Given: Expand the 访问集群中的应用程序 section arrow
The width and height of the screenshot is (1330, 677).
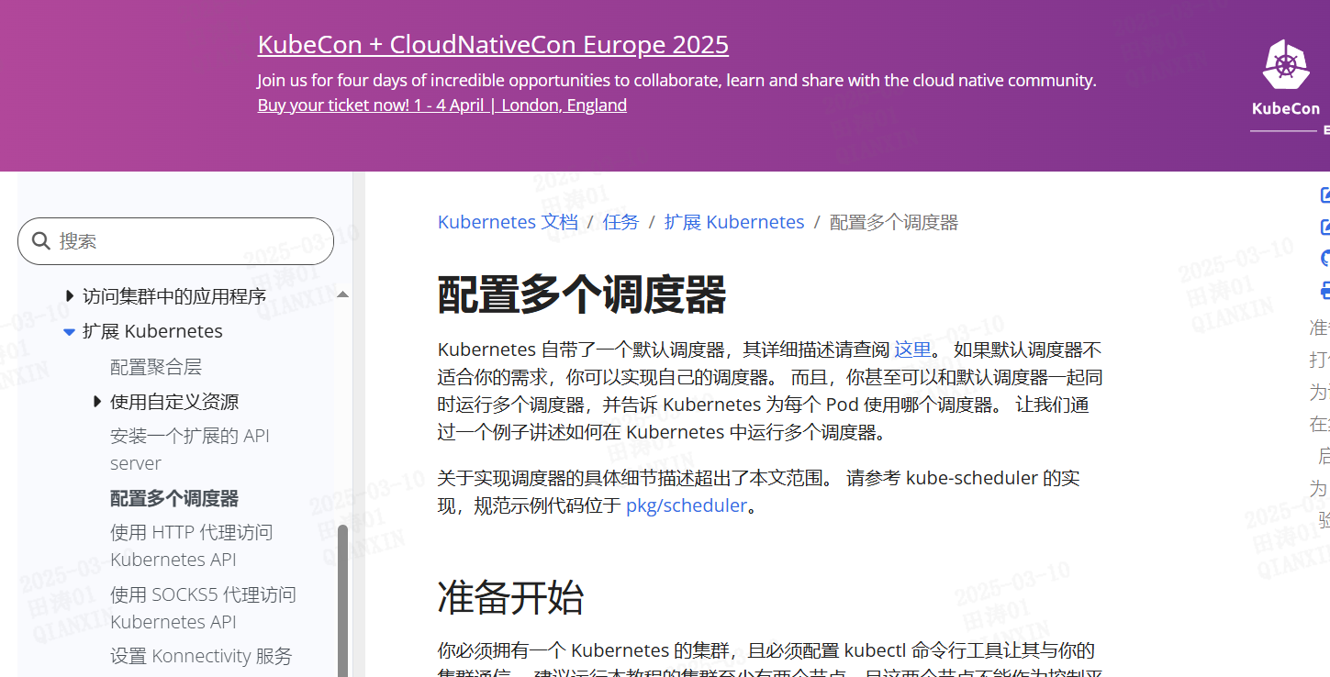Looking at the screenshot, I should click(70, 295).
